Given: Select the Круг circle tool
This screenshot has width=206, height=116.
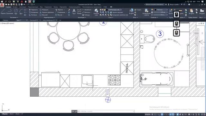Looking at the screenshot, I should (16, 12).
